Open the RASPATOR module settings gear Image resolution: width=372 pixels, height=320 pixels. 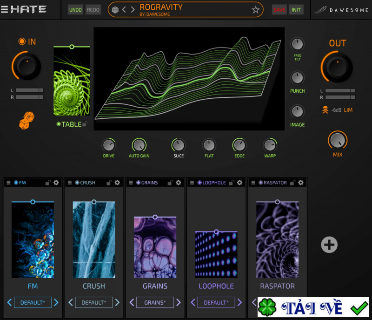[301, 182]
